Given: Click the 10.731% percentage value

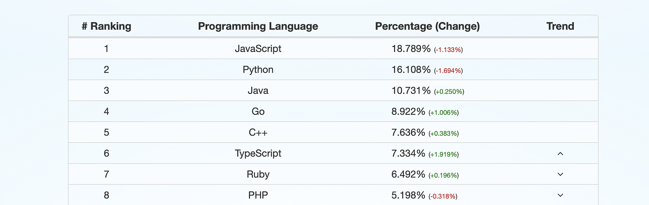Looking at the screenshot, I should (411, 90).
